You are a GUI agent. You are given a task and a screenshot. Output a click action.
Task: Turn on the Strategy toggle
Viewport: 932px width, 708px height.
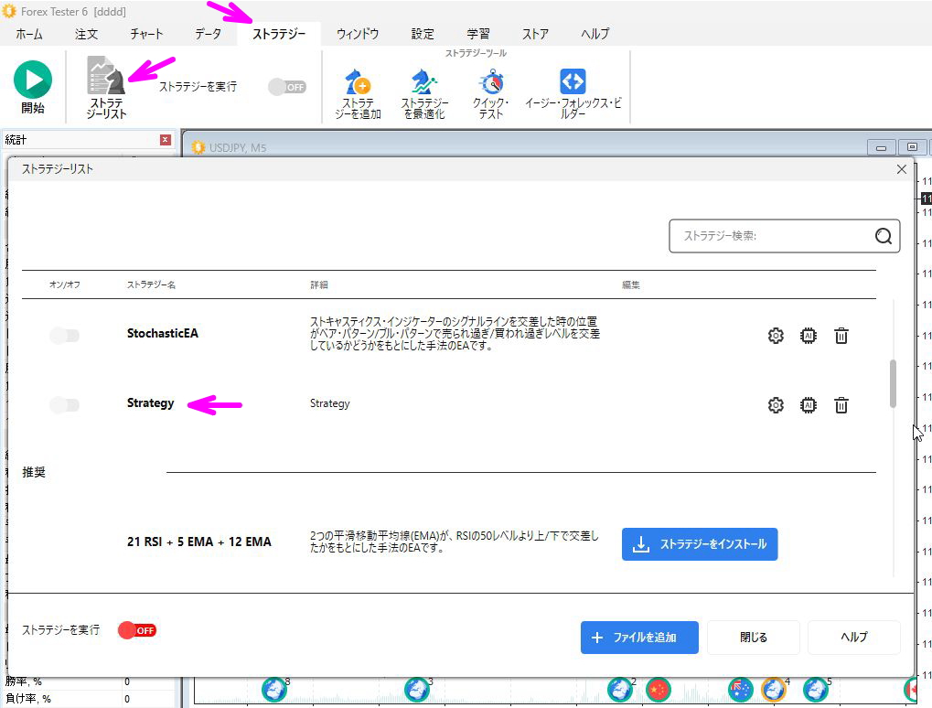point(64,405)
